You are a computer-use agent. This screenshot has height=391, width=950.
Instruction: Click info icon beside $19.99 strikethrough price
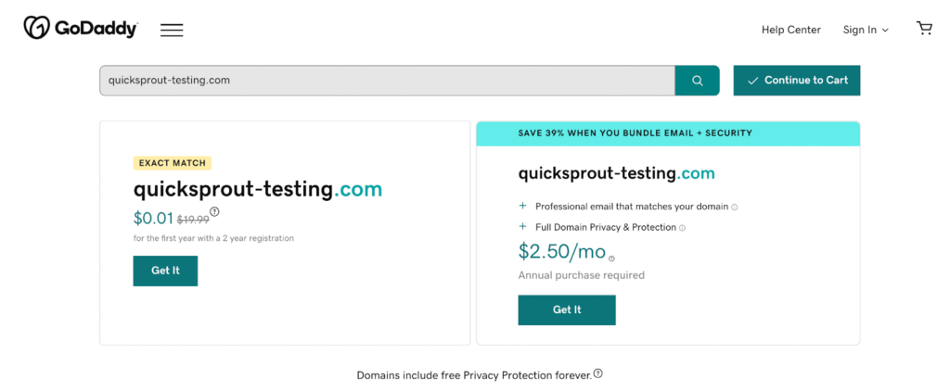pyautogui.click(x=214, y=212)
